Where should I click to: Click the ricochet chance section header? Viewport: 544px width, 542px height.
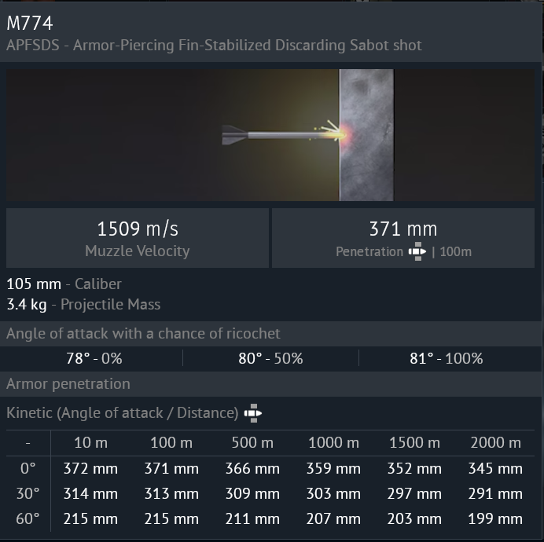143,333
